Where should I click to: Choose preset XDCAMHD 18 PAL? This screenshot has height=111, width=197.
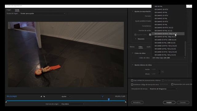tap(168, 12)
